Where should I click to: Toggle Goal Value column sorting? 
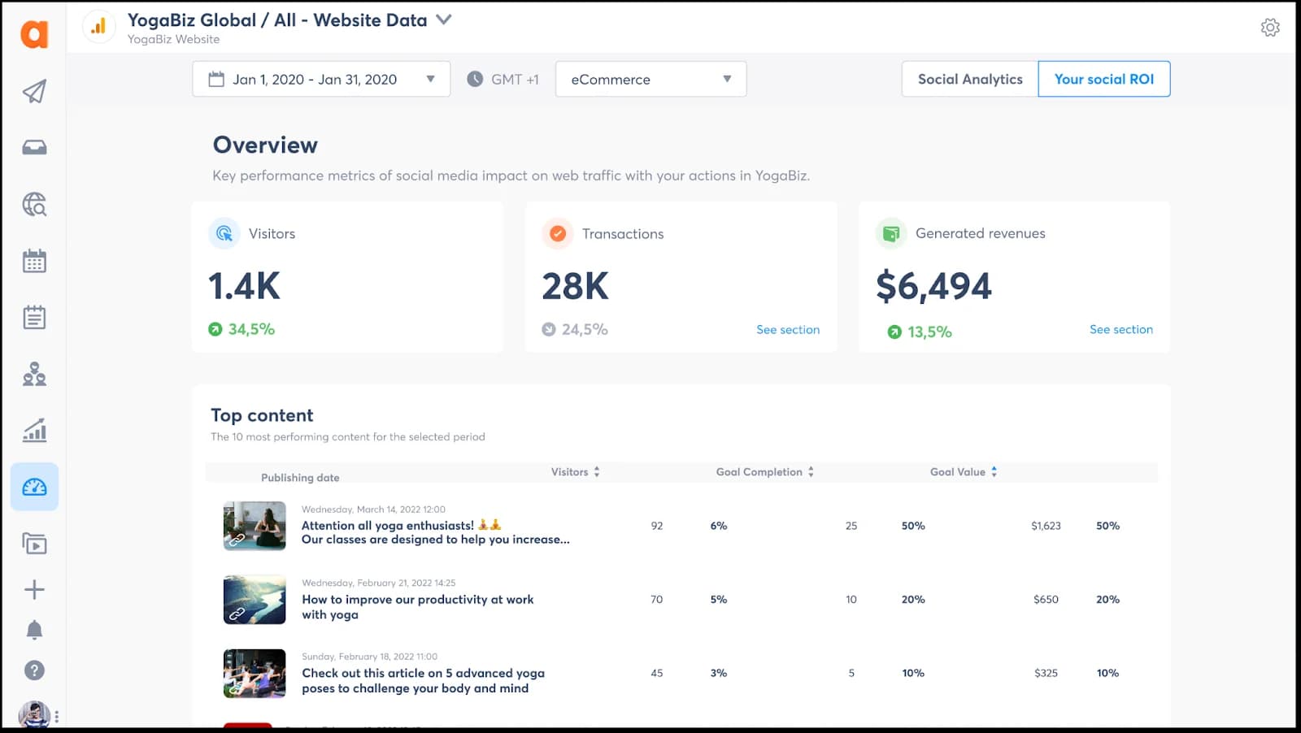coord(994,471)
